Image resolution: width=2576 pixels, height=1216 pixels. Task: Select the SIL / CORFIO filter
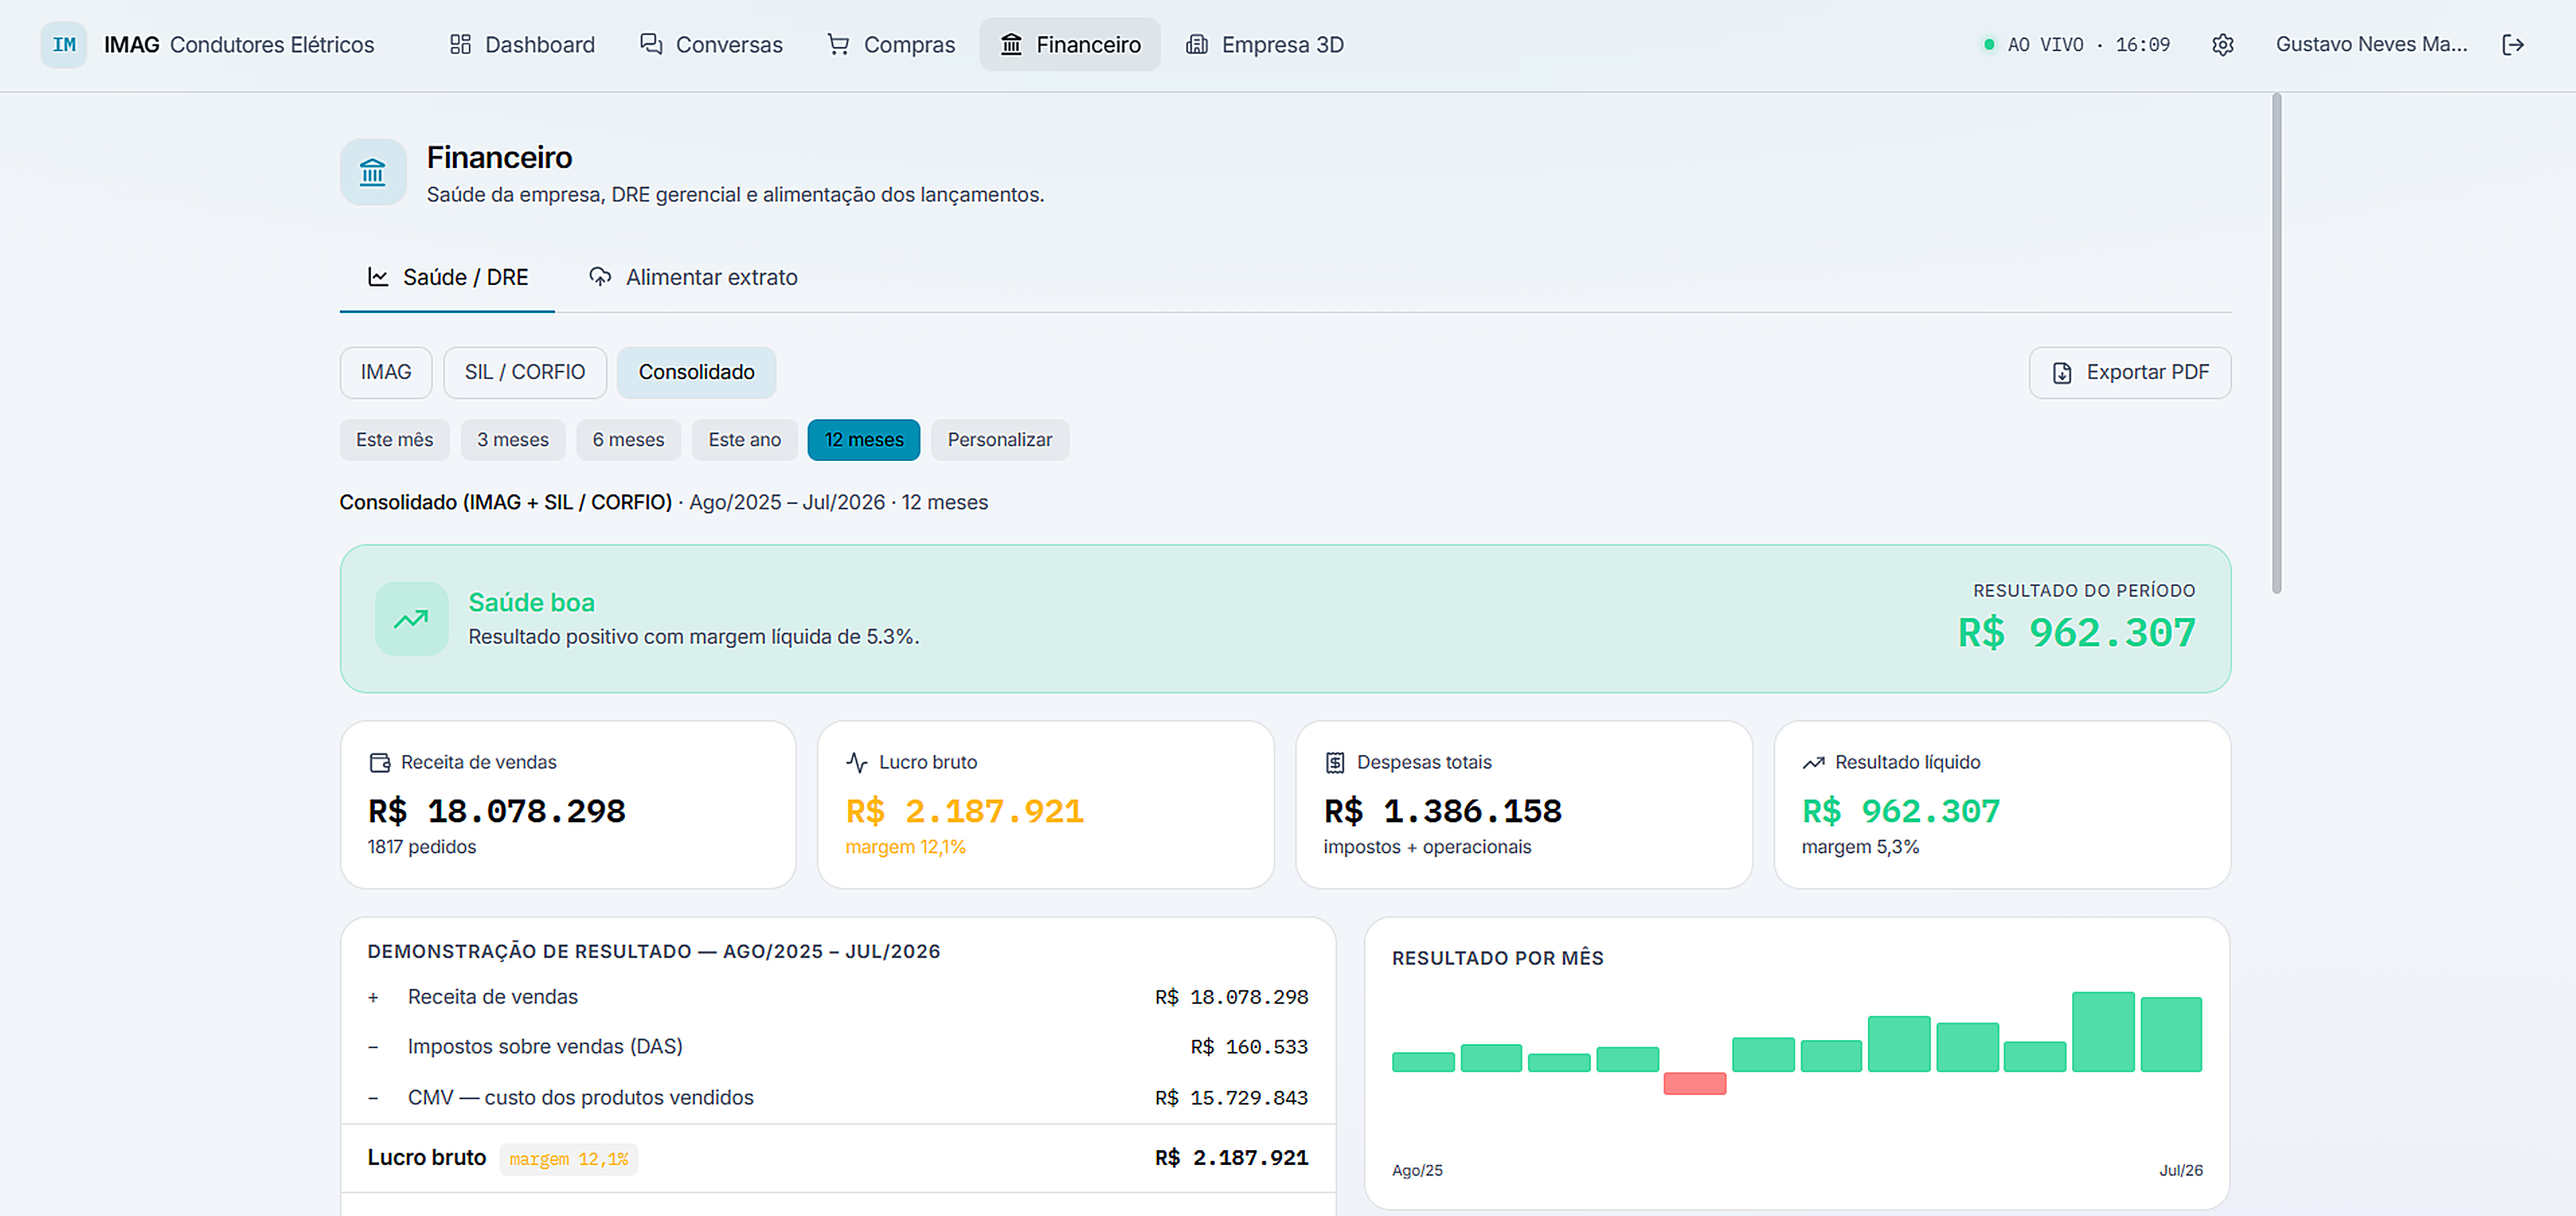[525, 372]
